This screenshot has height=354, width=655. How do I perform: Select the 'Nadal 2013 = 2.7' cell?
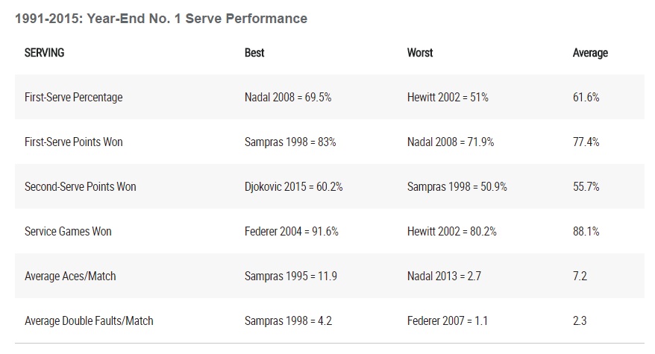(444, 276)
